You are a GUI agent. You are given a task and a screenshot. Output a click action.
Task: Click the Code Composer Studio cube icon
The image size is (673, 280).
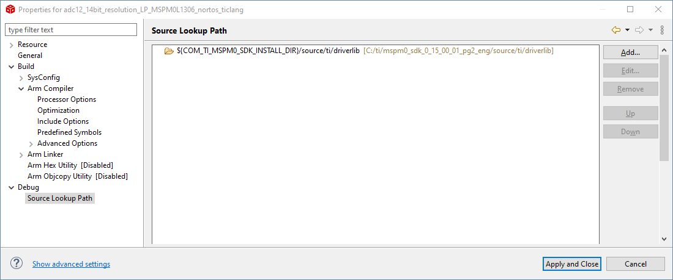pos(9,10)
